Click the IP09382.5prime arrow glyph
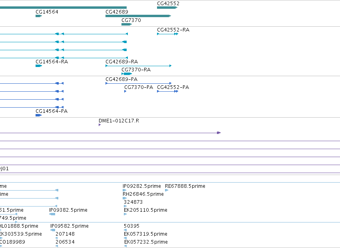Image resolution: width=340 pixels, height=248 pixels. tap(52, 214)
